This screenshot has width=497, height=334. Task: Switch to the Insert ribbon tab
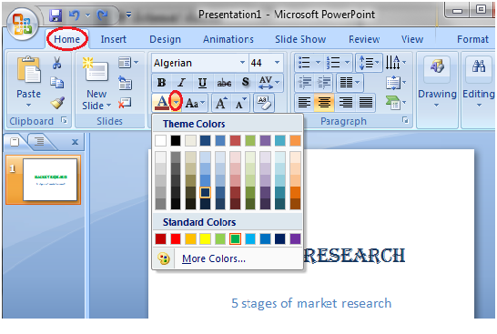[x=113, y=39]
